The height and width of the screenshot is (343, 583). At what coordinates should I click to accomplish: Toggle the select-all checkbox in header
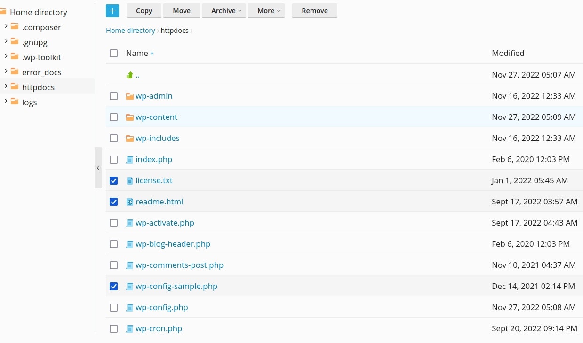coord(113,53)
